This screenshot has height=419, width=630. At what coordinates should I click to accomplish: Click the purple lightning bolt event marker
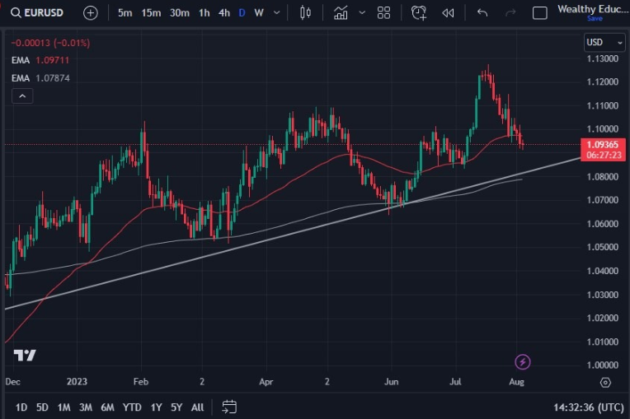tap(522, 361)
